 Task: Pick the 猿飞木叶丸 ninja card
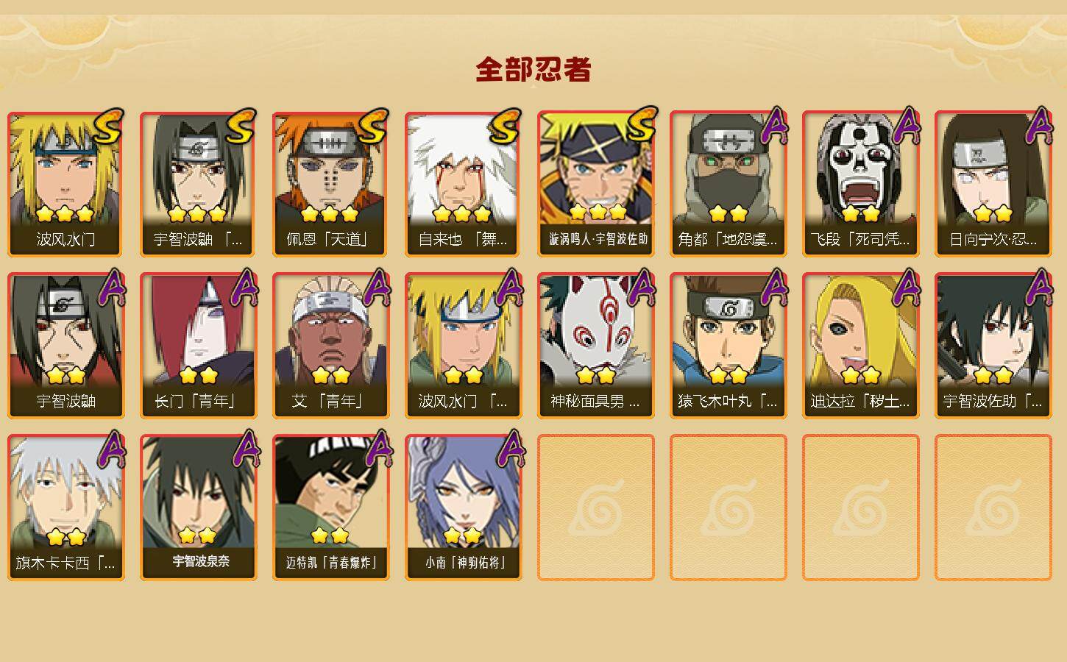(728, 346)
